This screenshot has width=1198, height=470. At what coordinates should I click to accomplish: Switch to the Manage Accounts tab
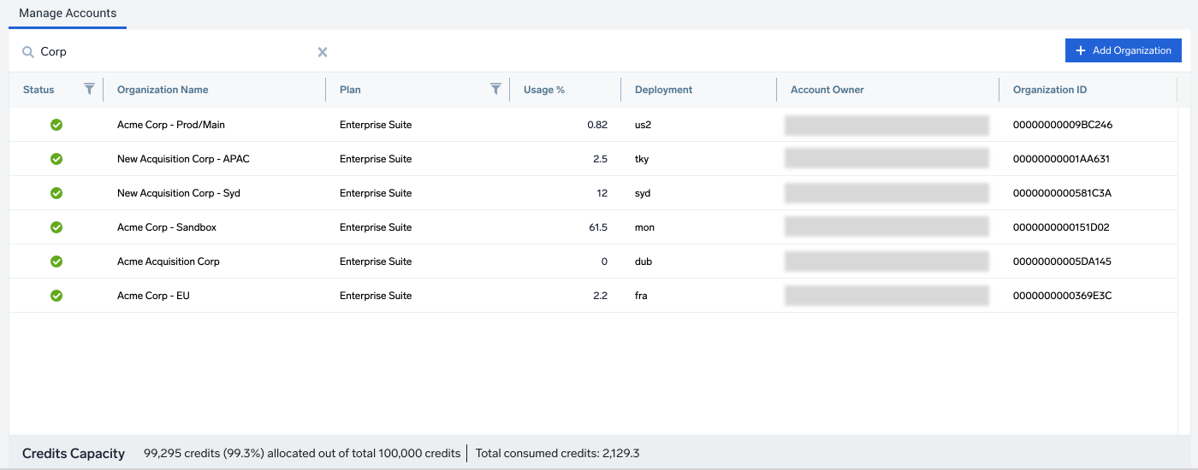(68, 14)
